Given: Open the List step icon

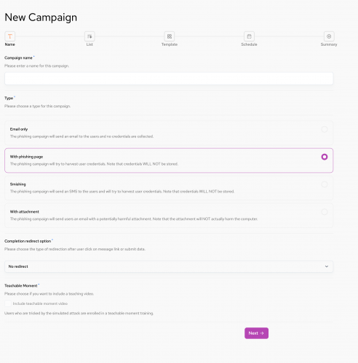Looking at the screenshot, I should click(89, 36).
